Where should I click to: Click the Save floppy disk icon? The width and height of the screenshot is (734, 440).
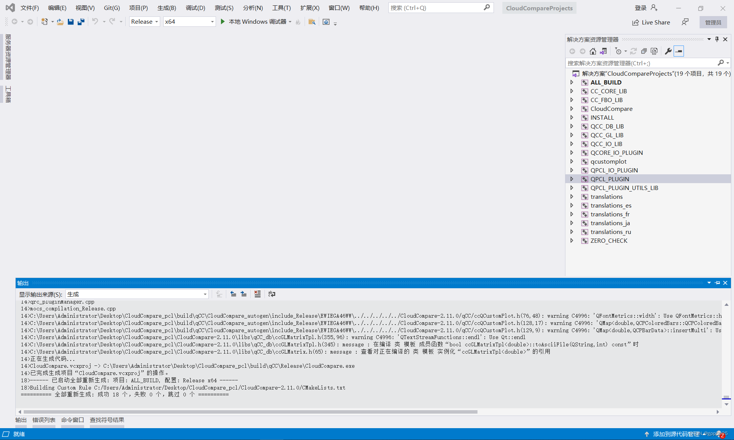[x=70, y=22]
